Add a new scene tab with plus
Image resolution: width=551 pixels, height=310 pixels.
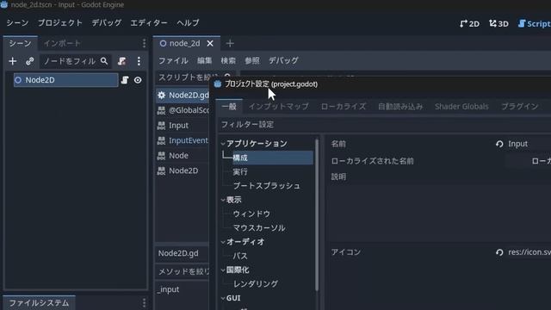click(x=230, y=43)
